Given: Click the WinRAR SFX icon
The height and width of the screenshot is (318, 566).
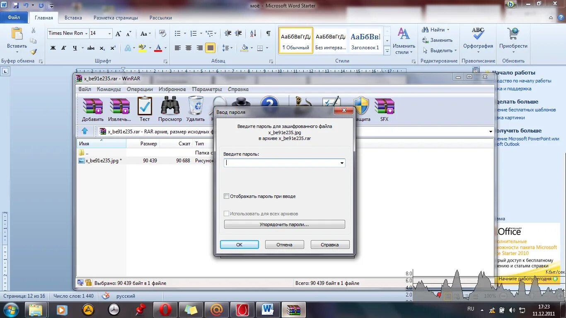Looking at the screenshot, I should pos(385,109).
